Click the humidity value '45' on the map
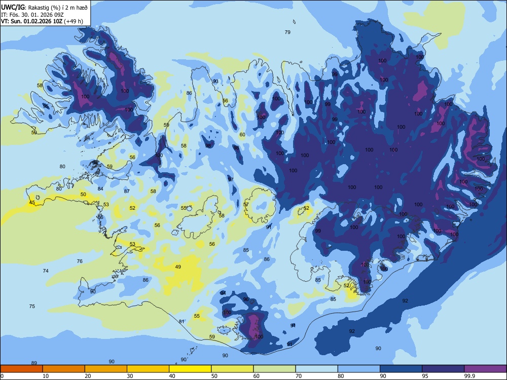507x380 pixels. (32, 203)
